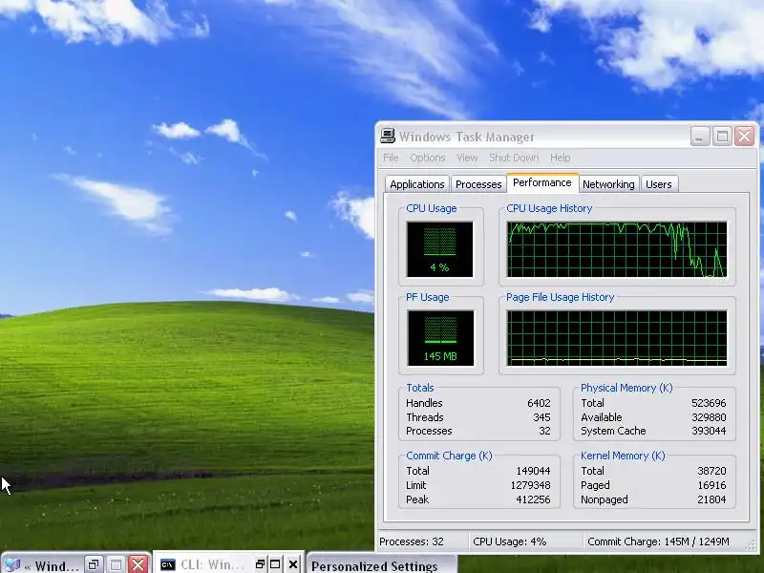Open the Shut Down menu
Screen dimensions: 764x573
[514, 158]
